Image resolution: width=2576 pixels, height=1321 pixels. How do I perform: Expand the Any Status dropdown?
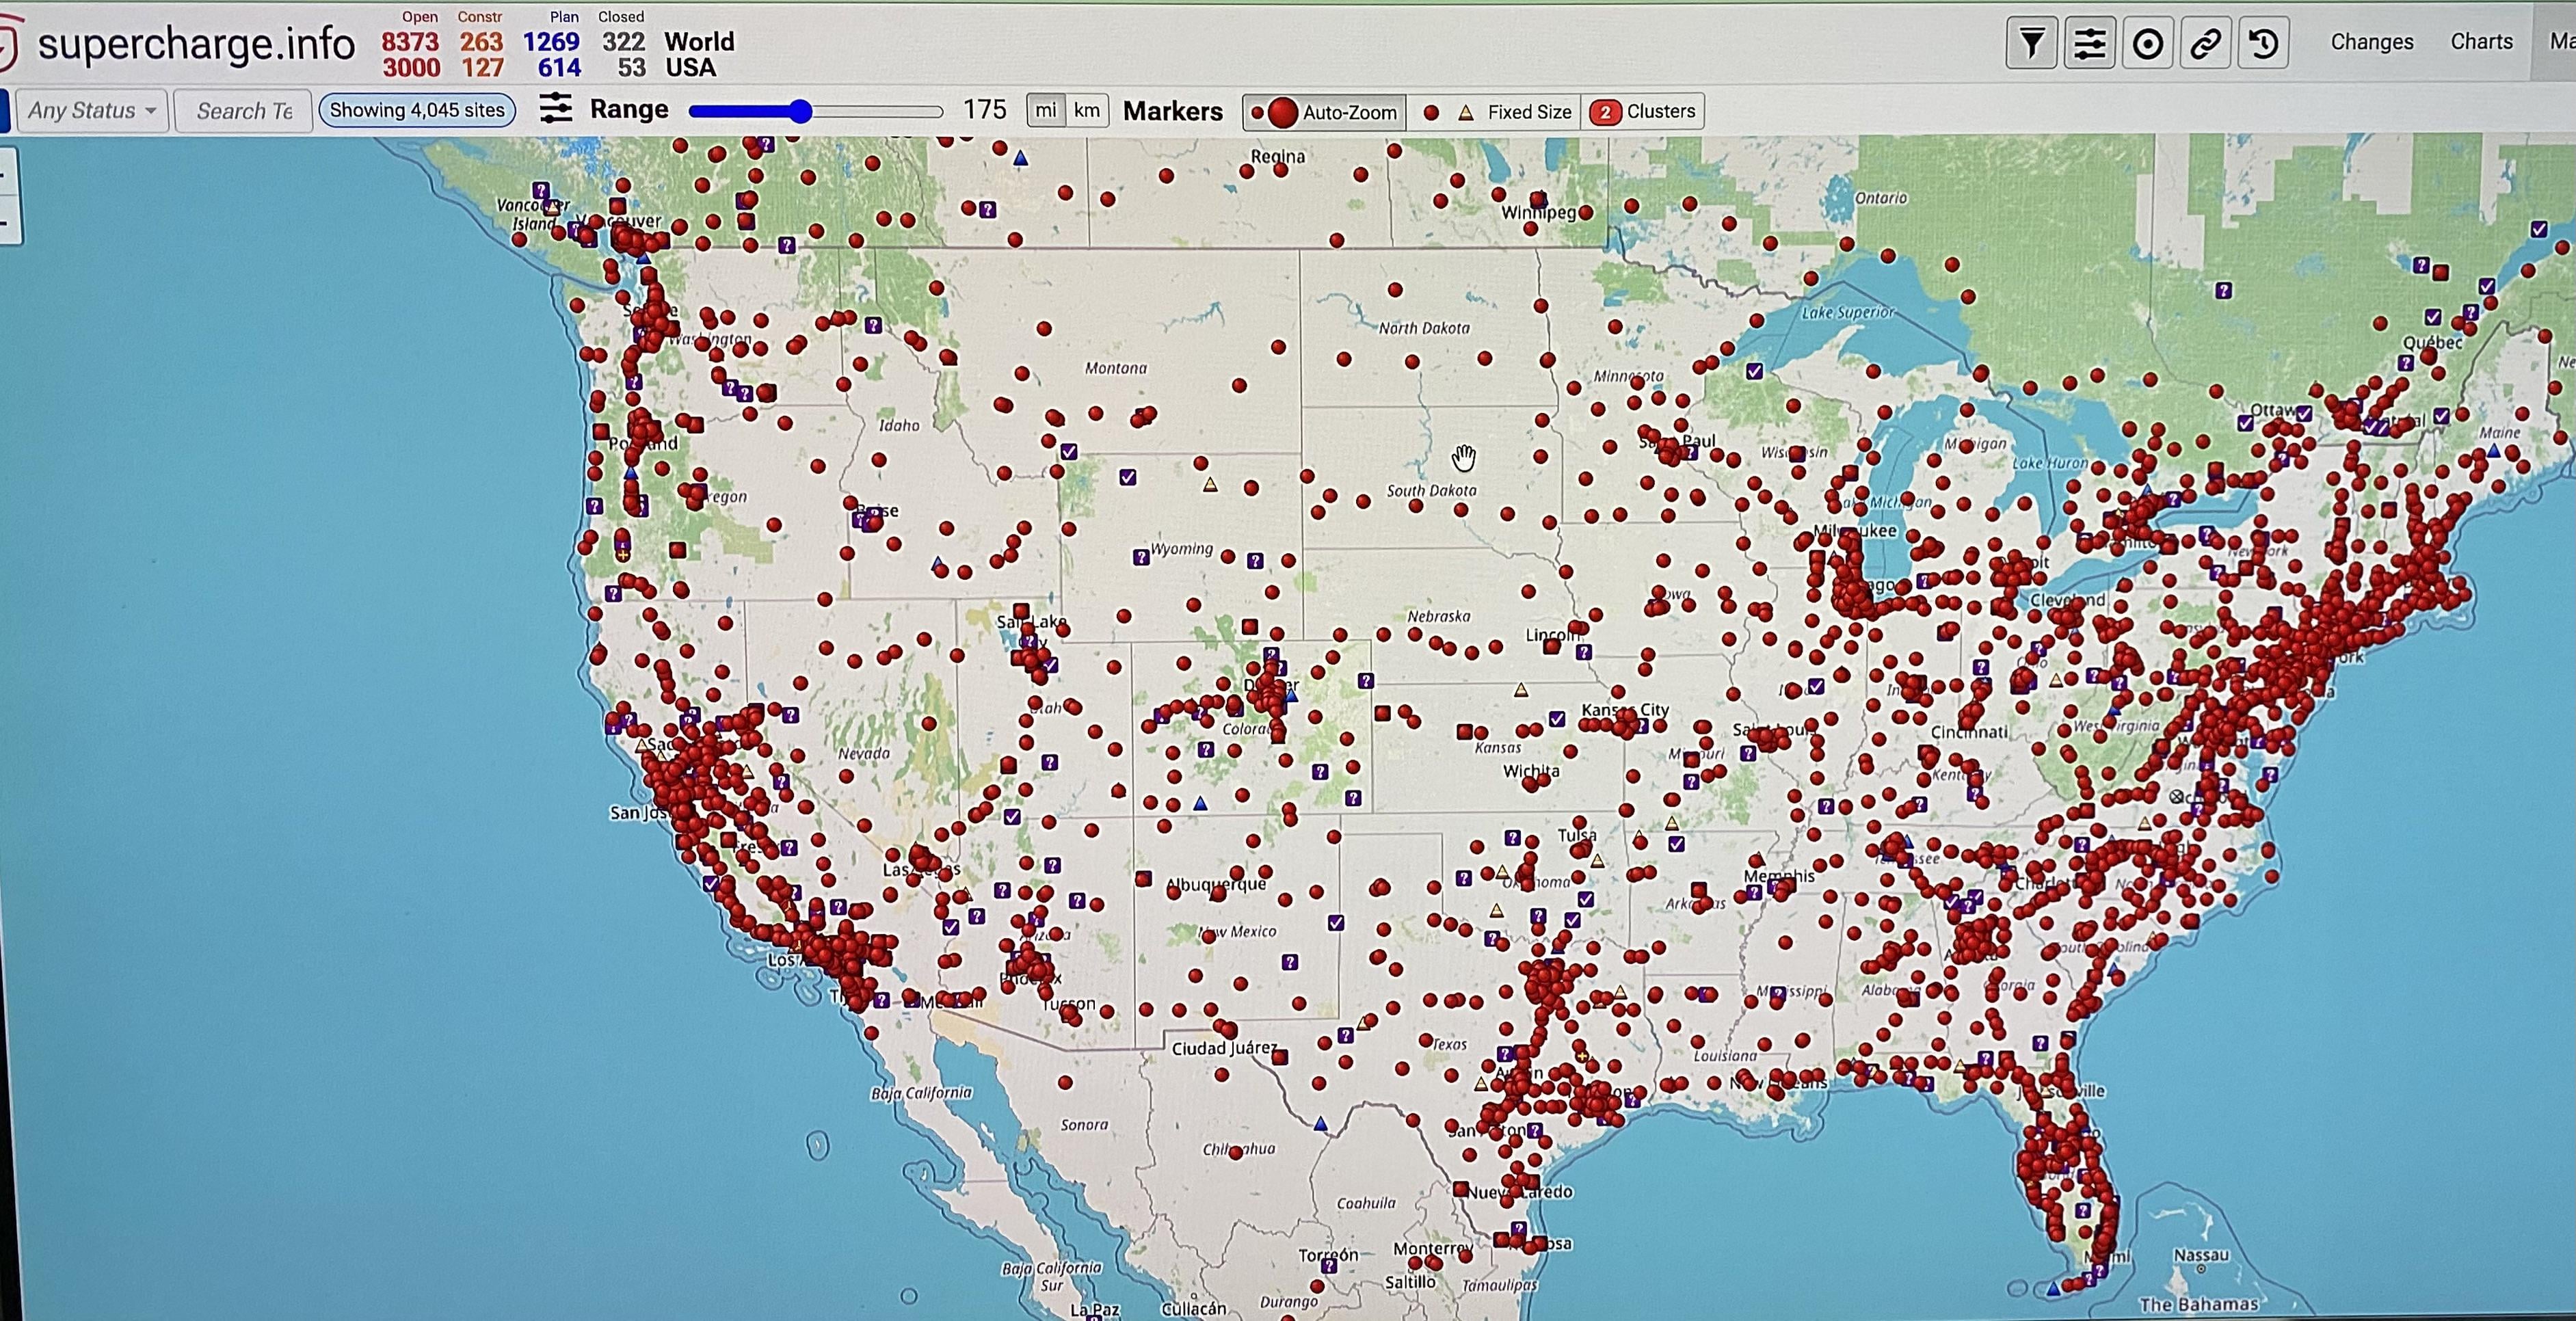tap(91, 111)
